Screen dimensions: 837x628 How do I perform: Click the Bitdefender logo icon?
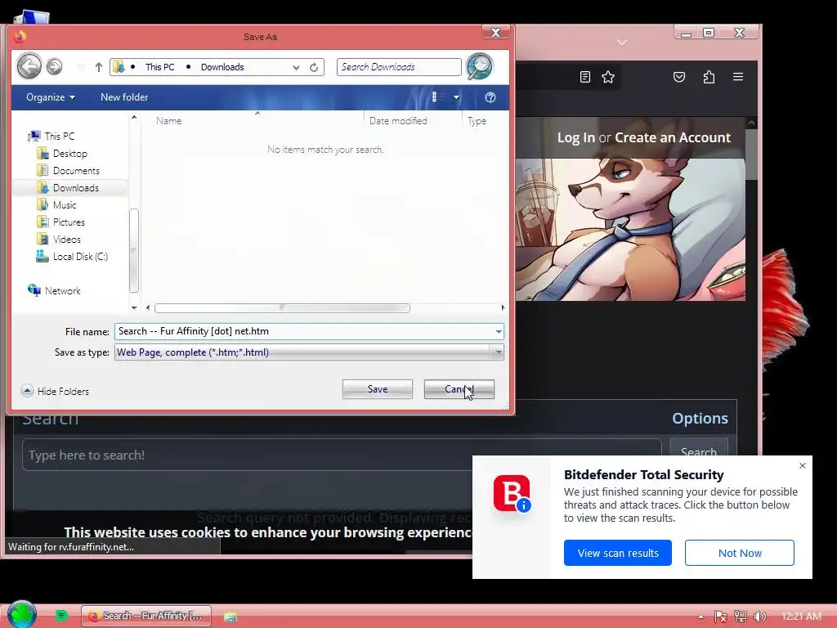coord(512,493)
